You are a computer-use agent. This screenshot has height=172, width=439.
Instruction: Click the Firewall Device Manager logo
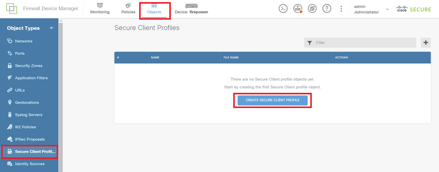[x=11, y=9]
